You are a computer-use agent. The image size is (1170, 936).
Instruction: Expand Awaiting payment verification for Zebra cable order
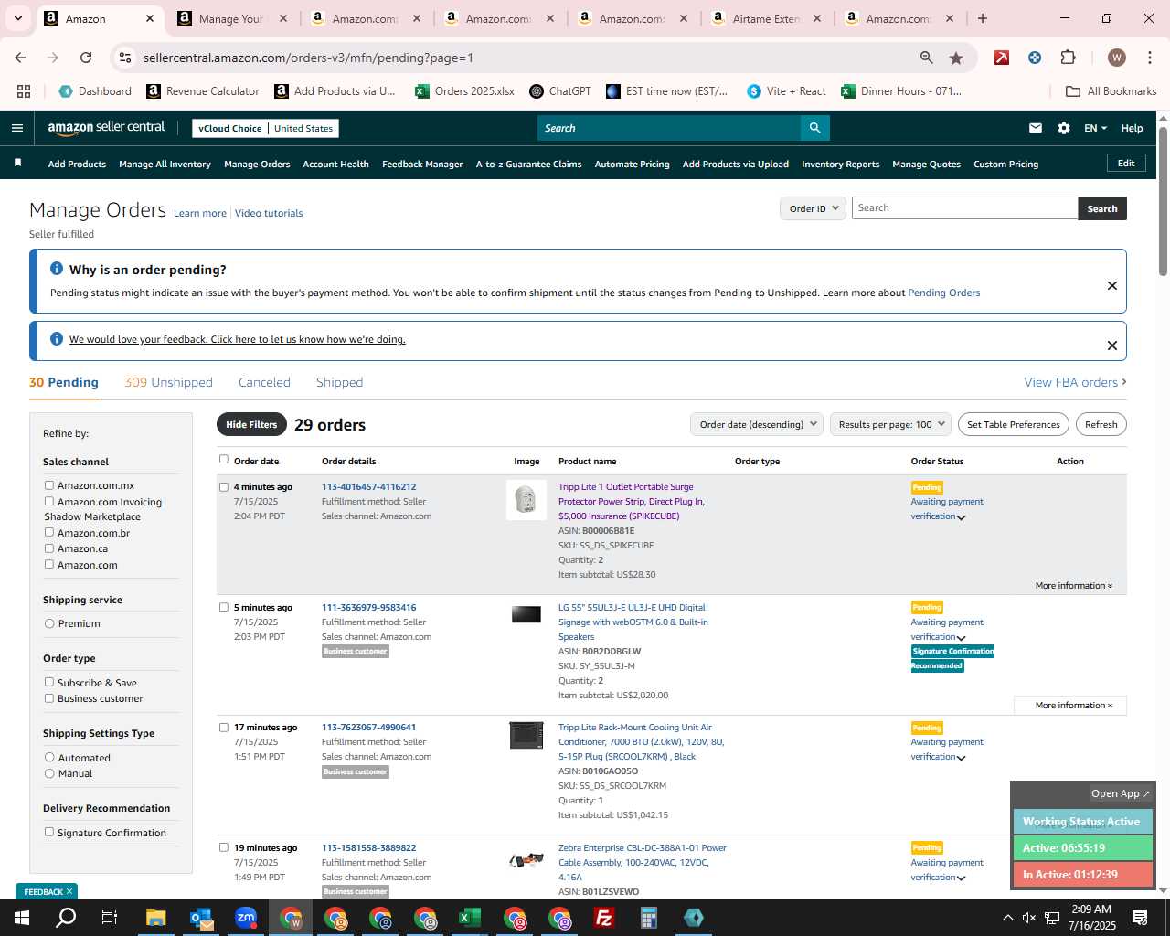pos(961,878)
